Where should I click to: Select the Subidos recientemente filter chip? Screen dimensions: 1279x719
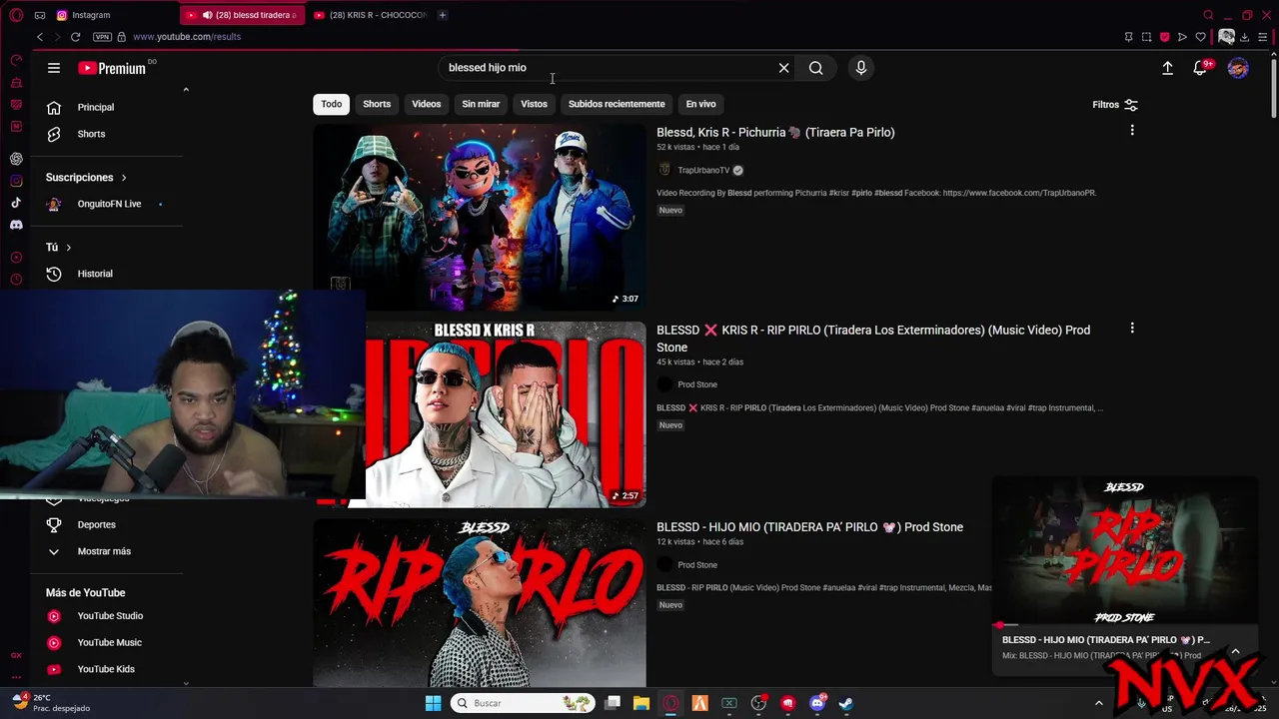[x=617, y=104]
